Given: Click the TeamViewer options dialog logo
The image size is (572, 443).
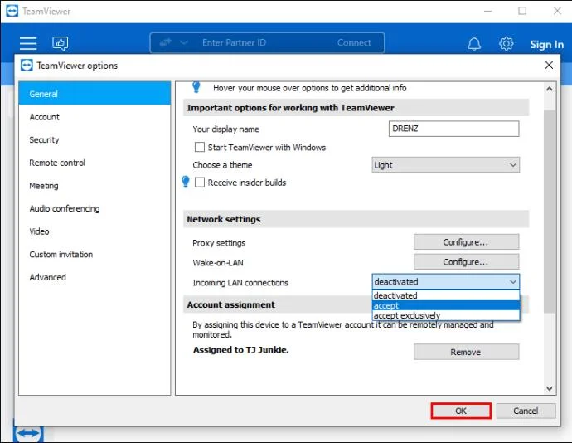Looking at the screenshot, I should [27, 66].
